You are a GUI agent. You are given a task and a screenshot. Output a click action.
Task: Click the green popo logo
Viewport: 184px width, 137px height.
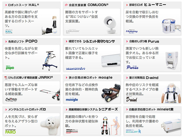[x=10, y=68]
